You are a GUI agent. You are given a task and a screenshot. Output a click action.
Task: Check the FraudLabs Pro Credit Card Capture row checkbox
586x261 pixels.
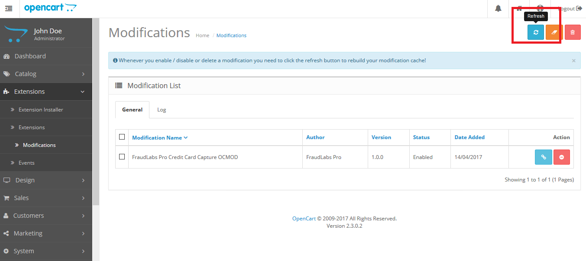(x=122, y=157)
